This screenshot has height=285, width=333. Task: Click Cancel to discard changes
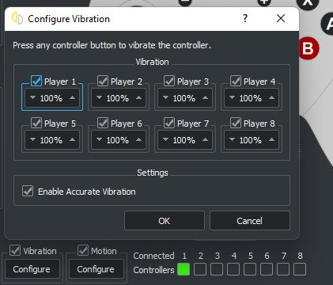click(250, 221)
